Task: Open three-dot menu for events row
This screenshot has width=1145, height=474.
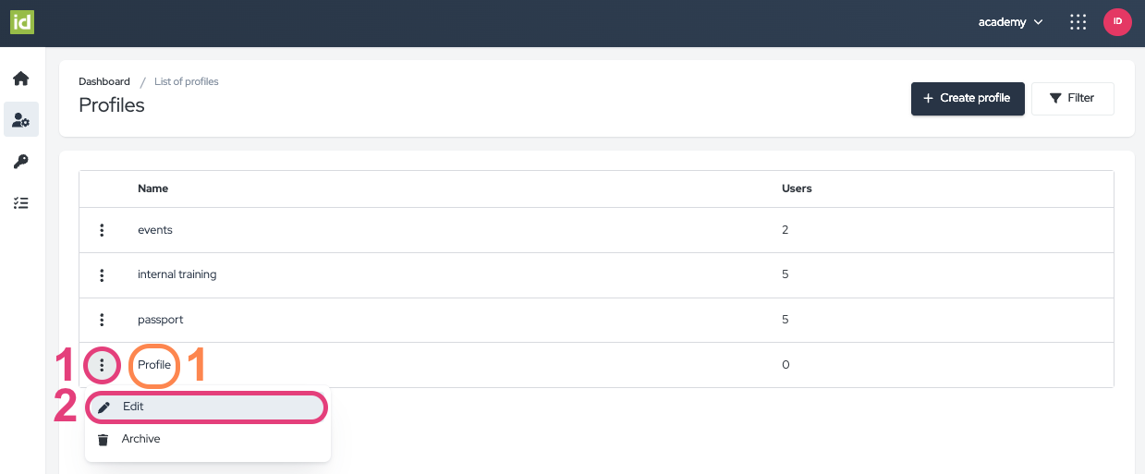Action: coord(102,230)
